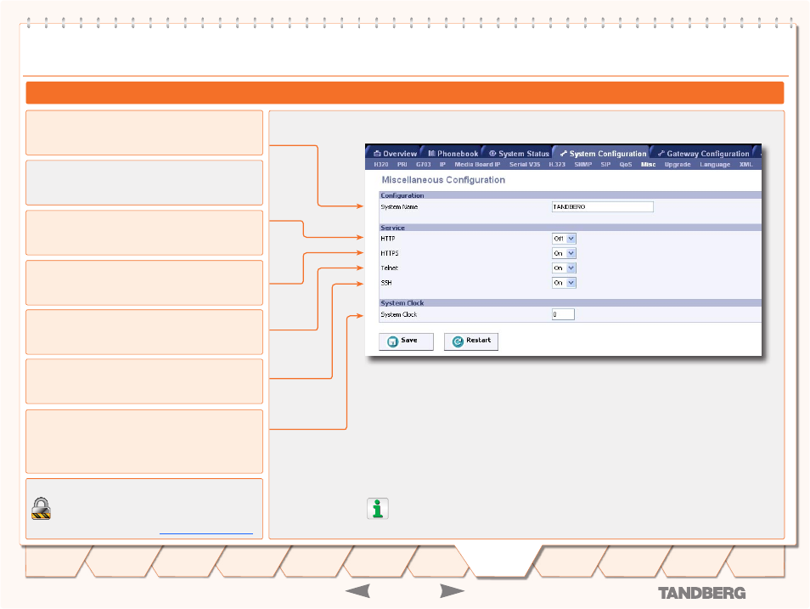The height and width of the screenshot is (609, 810).
Task: Go to PRI submenu
Action: click(x=402, y=165)
